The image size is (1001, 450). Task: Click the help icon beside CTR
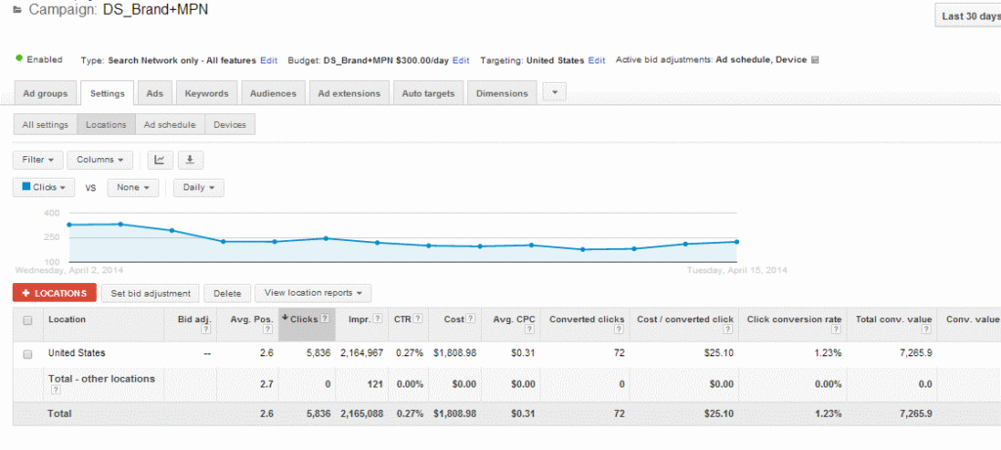[417, 318]
